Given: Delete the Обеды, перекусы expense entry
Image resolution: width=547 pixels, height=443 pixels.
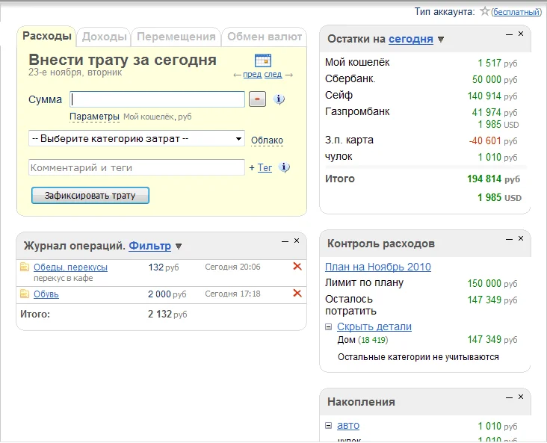Looking at the screenshot, I should click(x=297, y=267).
